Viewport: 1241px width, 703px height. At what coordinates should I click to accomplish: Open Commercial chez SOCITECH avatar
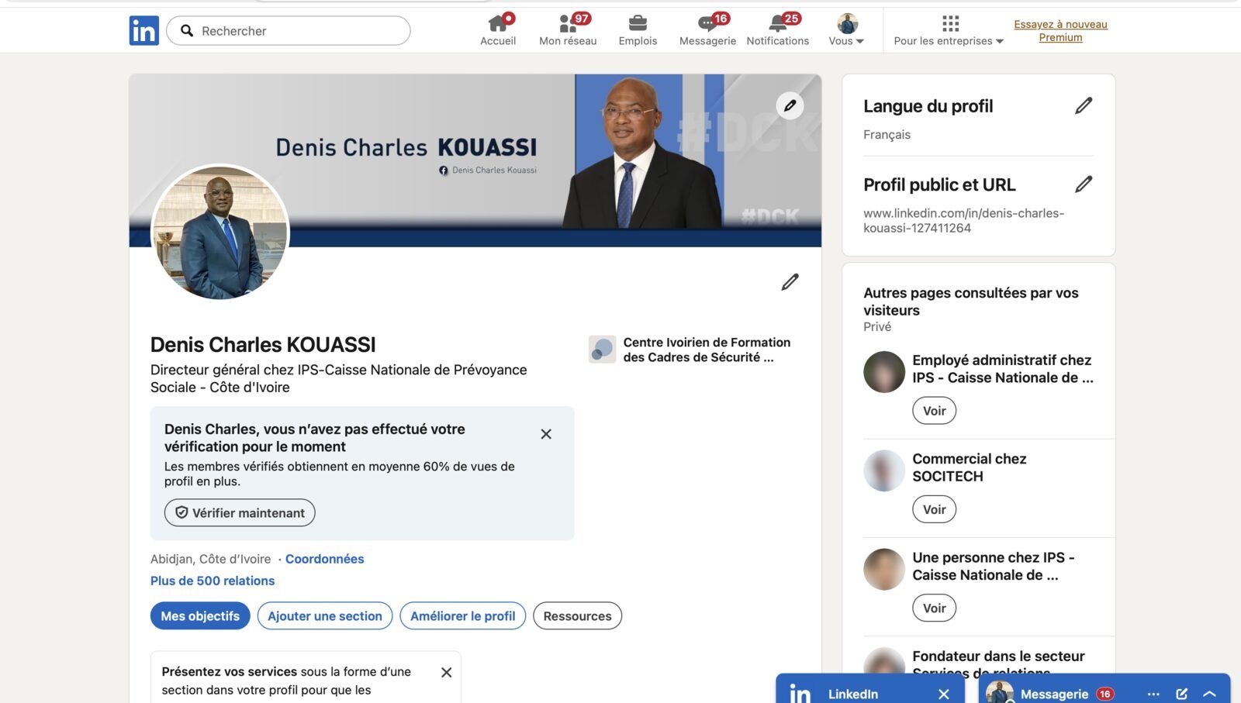(884, 470)
